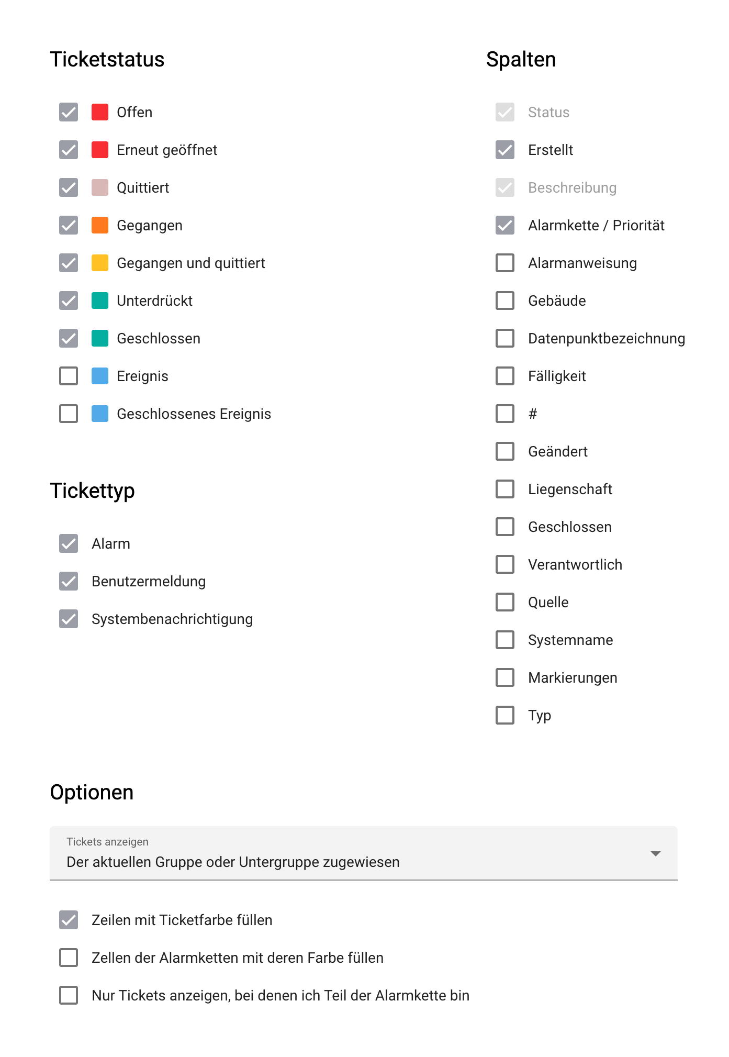Enable Zellen der Alarmketten mit Farbe füllen
Viewport: 729px width, 1057px height.
[68, 958]
